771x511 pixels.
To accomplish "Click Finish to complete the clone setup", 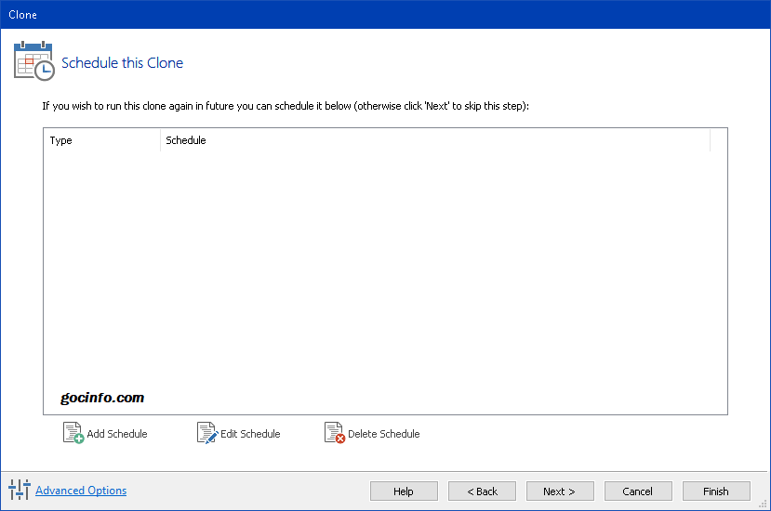I will (x=716, y=491).
